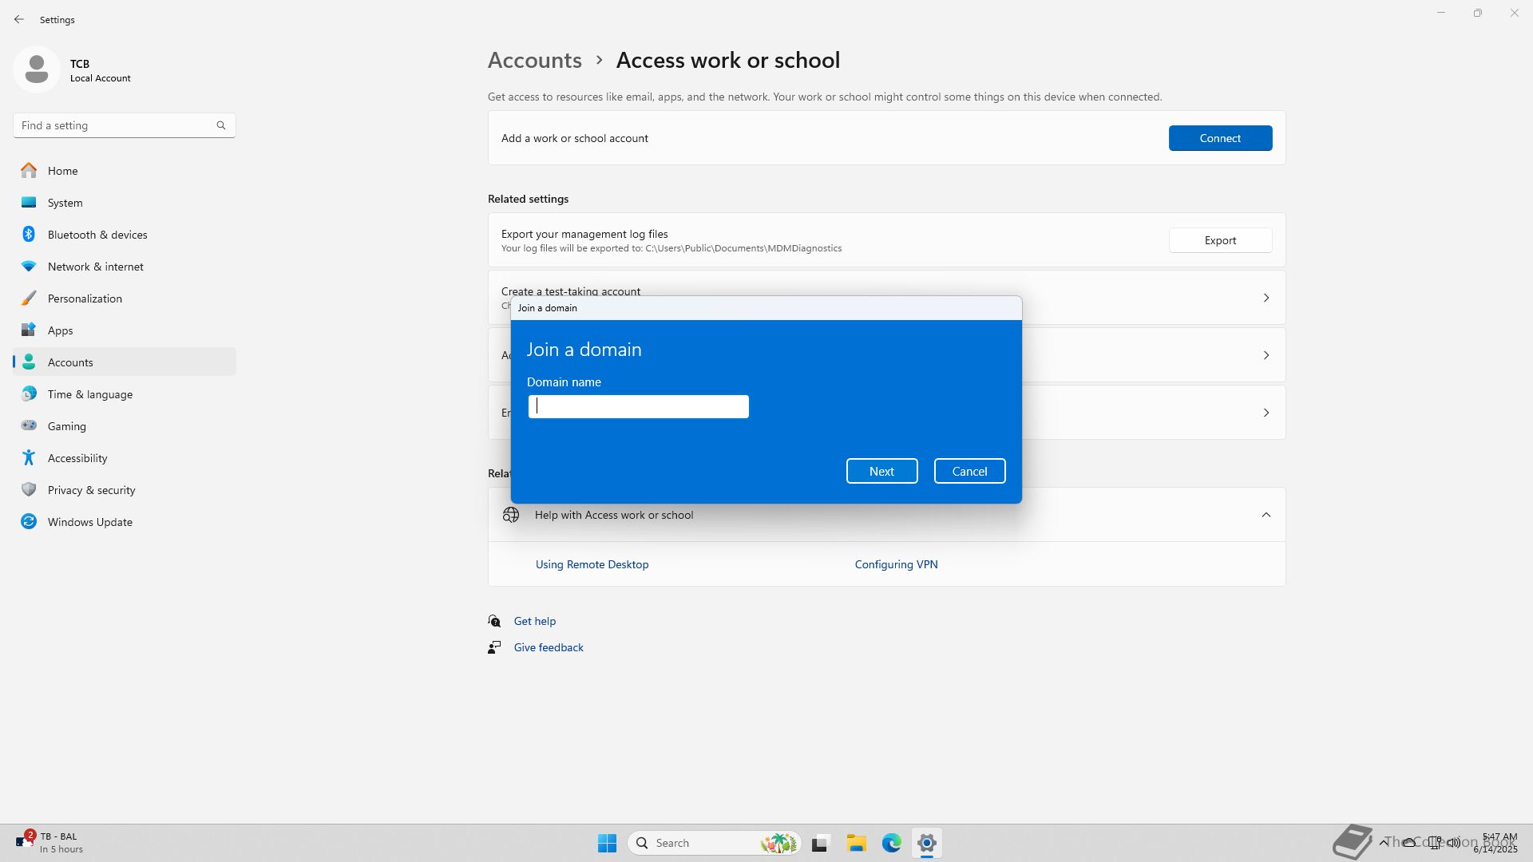The image size is (1533, 862).
Task: Expand the Create a test-taking account chevron
Action: (1266, 298)
